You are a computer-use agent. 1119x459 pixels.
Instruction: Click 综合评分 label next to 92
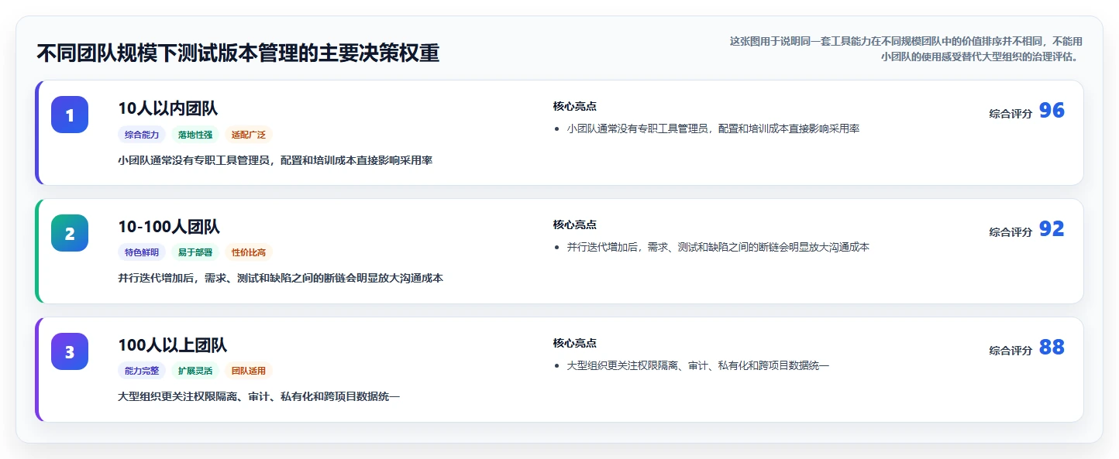(x=1011, y=232)
